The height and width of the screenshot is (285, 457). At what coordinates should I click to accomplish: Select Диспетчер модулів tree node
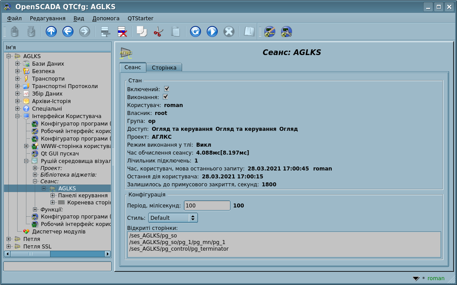(x=58, y=232)
